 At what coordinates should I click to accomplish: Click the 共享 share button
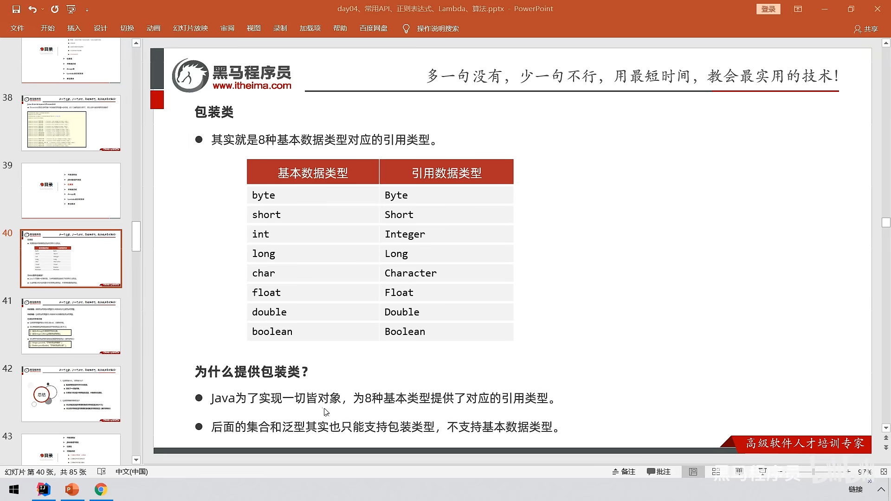[866, 29]
